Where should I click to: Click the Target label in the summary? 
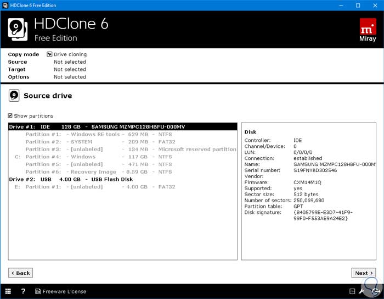16,69
